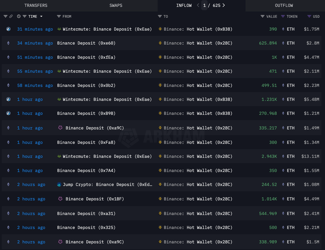Open sender Binance Deposit (0x7A4)
Image resolution: width=325 pixels, height=250 pixels.
[86, 171]
